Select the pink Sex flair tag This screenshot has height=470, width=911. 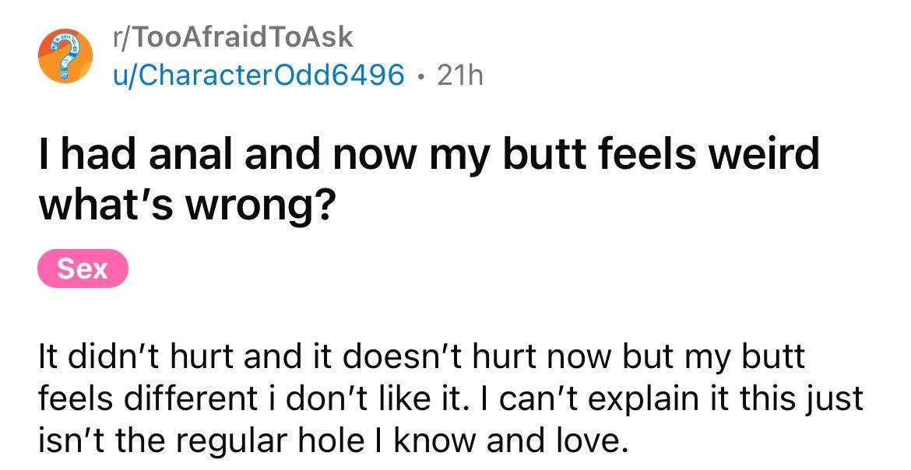click(83, 268)
